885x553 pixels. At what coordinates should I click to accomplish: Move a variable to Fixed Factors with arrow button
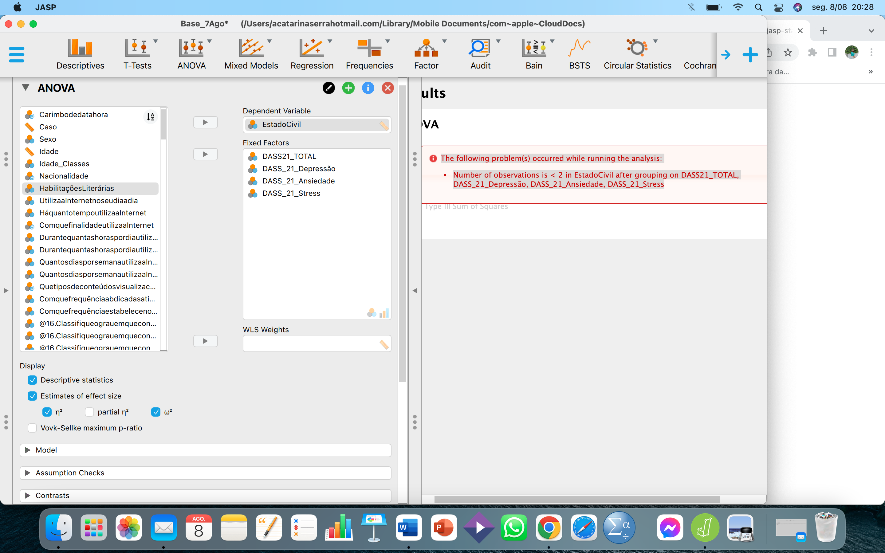pyautogui.click(x=206, y=154)
